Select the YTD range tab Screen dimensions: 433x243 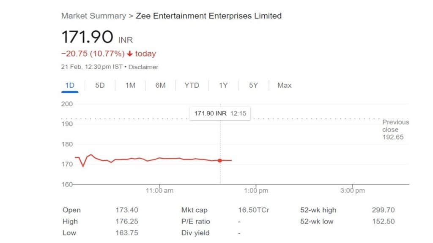pos(192,85)
